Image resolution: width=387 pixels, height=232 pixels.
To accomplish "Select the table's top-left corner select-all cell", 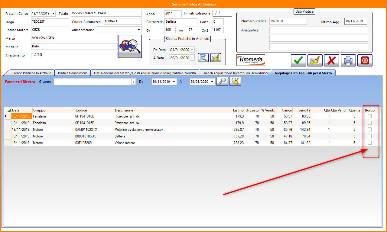I will pos(8,110).
